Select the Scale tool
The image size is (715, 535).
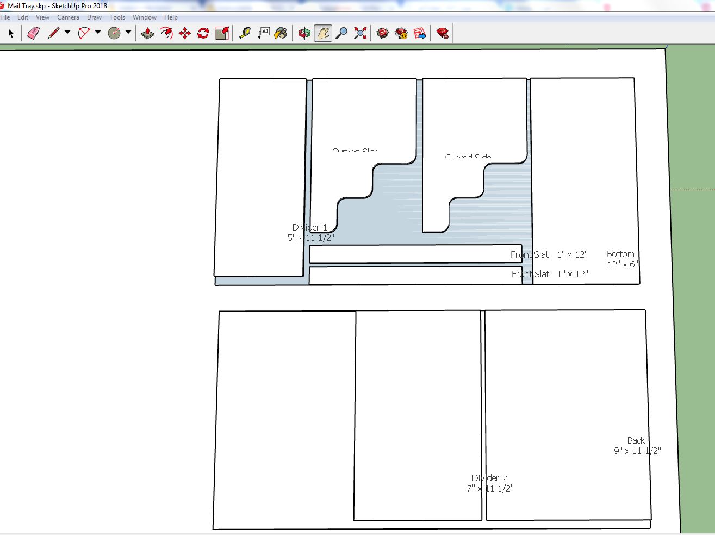coord(222,33)
